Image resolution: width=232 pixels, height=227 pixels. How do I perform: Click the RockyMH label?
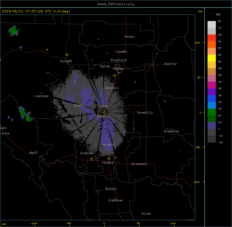coord(66,61)
